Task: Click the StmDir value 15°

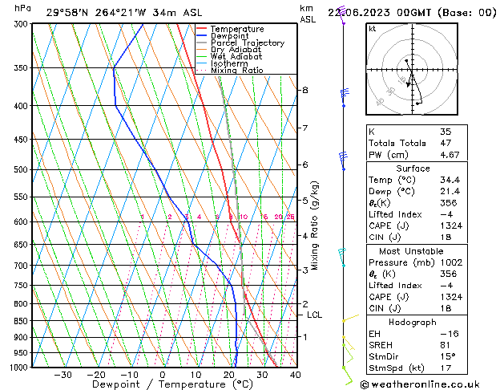Action: (x=447, y=356)
